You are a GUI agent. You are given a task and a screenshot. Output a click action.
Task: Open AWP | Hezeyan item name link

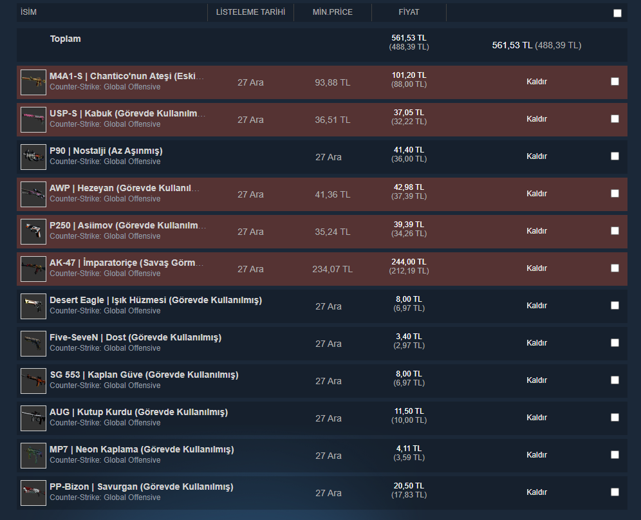pyautogui.click(x=124, y=188)
